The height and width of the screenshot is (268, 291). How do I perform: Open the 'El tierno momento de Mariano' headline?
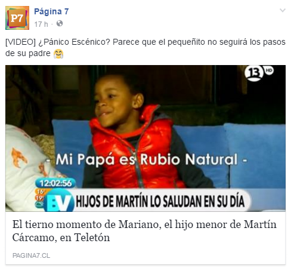click(144, 231)
